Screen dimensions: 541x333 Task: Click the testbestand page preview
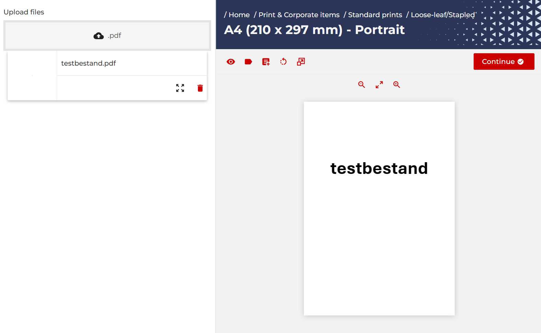[x=379, y=209]
